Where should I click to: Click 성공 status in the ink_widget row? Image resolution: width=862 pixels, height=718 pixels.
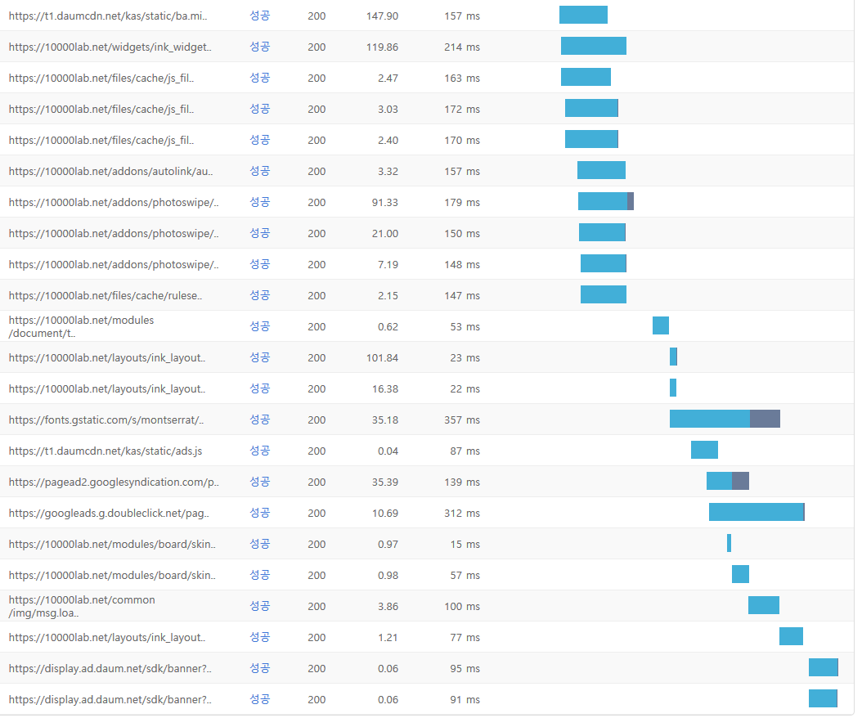click(259, 47)
